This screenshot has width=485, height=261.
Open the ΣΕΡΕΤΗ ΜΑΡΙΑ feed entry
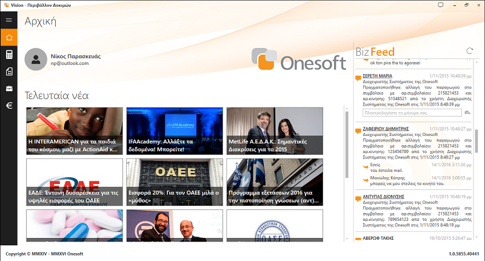click(x=377, y=76)
